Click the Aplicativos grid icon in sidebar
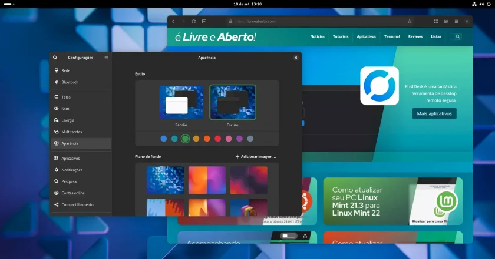 [56, 159]
